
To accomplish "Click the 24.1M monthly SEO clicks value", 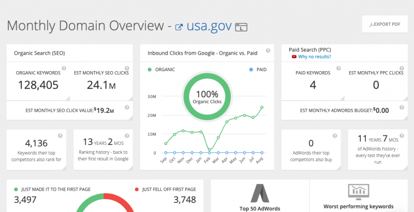I will (101, 85).
